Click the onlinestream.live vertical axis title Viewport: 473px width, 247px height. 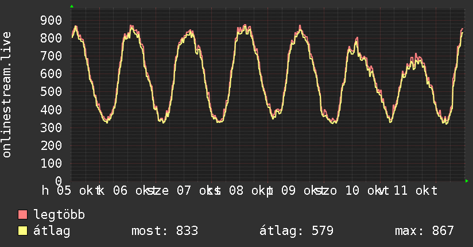[x=6, y=95]
